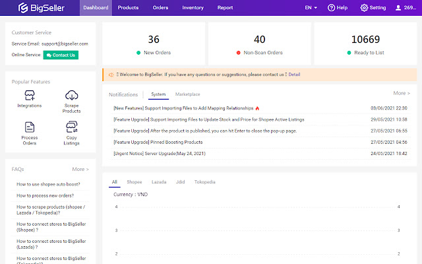Select the Shopee chart tab

(134, 181)
